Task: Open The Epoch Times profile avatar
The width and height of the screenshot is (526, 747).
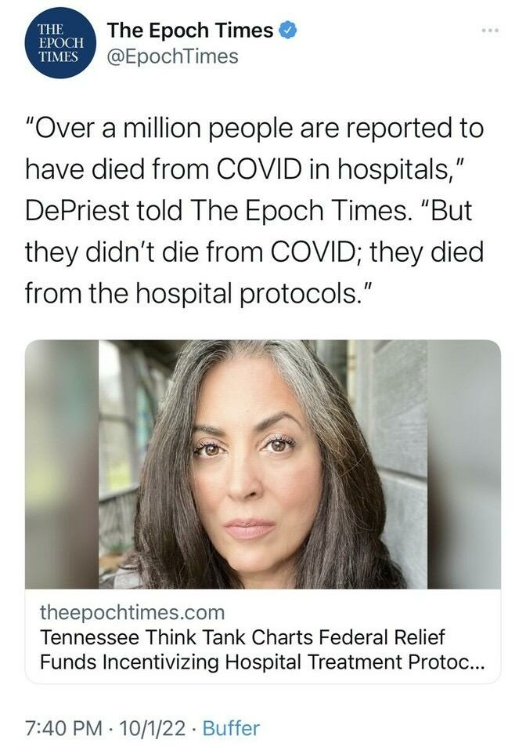Action: 59,42
